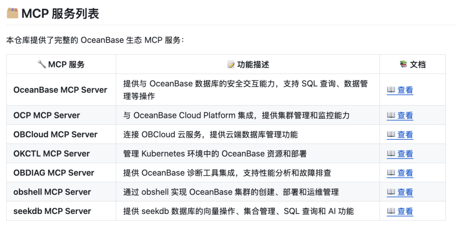The width and height of the screenshot is (456, 230).
Task: Click book icon in OKCTL MCP Server row
Action: pyautogui.click(x=391, y=154)
